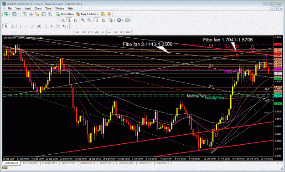Open the Insert menu
Screen dimensions: 285x172
coord(28,9)
